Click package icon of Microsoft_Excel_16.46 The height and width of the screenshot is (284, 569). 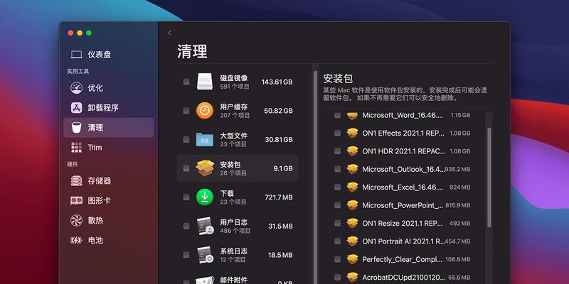352,187
